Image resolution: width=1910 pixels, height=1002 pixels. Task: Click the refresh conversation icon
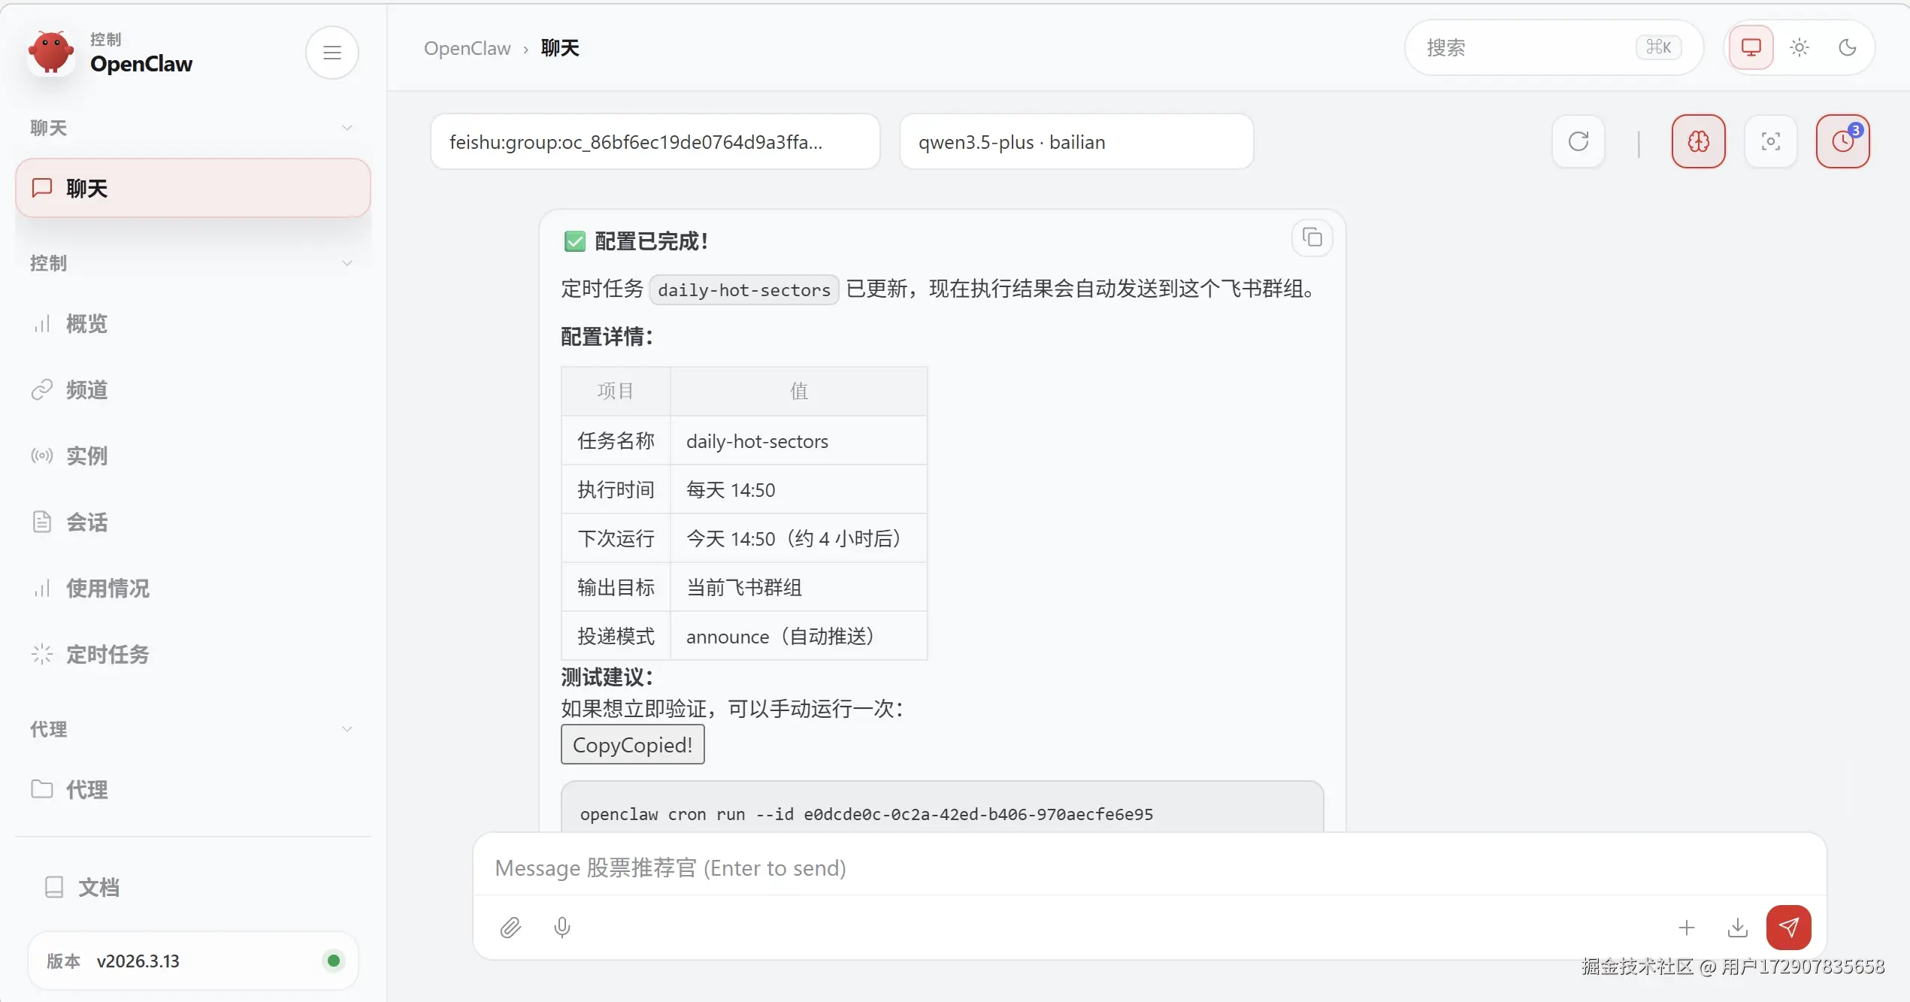[1578, 141]
